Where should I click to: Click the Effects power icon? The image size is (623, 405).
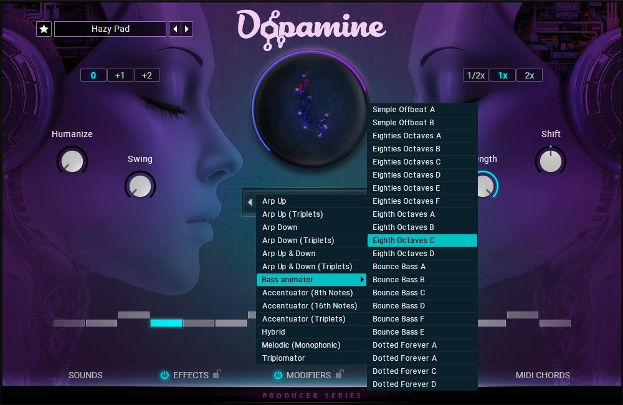pyautogui.click(x=164, y=374)
